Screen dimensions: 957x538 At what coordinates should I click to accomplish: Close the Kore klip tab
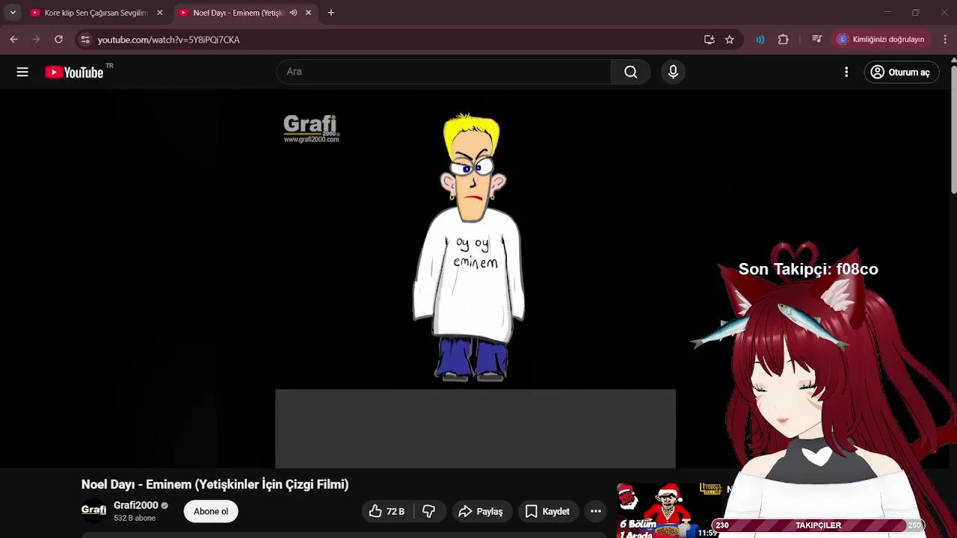159,13
